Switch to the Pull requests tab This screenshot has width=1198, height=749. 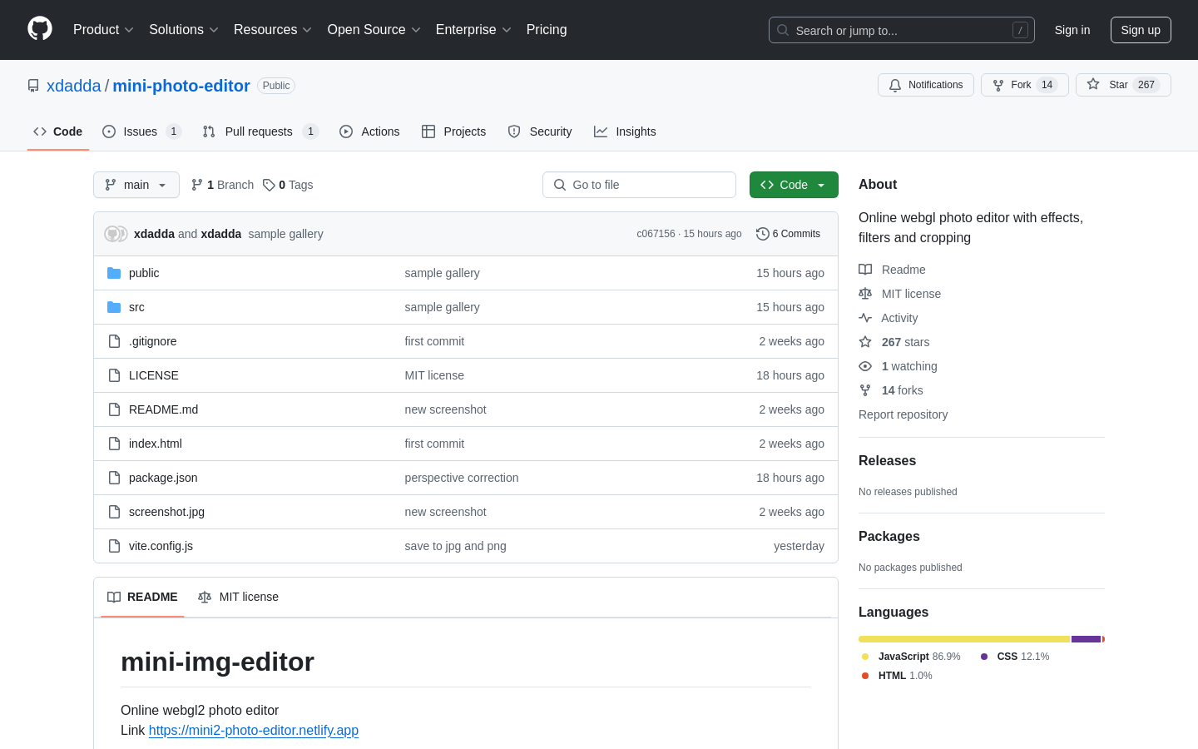click(260, 131)
